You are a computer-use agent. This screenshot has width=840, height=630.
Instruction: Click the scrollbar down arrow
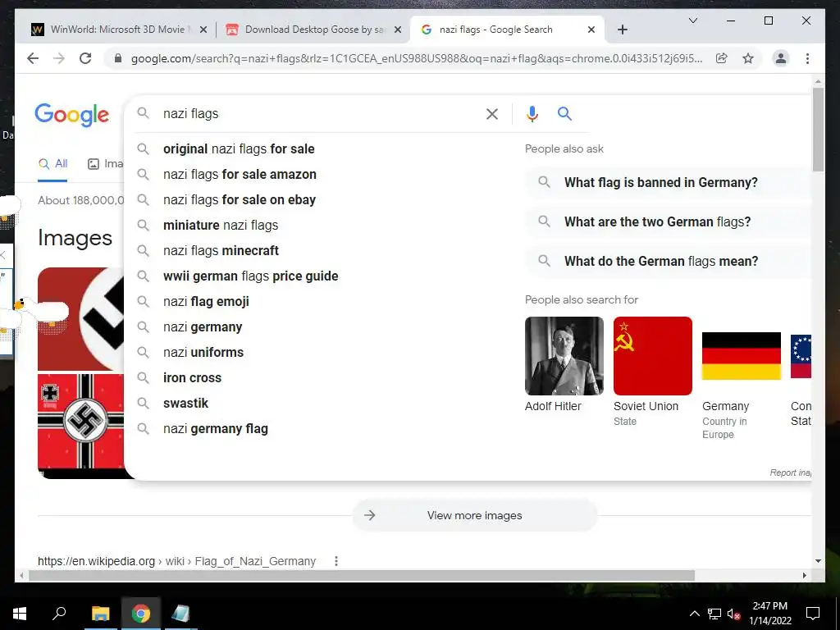click(818, 561)
